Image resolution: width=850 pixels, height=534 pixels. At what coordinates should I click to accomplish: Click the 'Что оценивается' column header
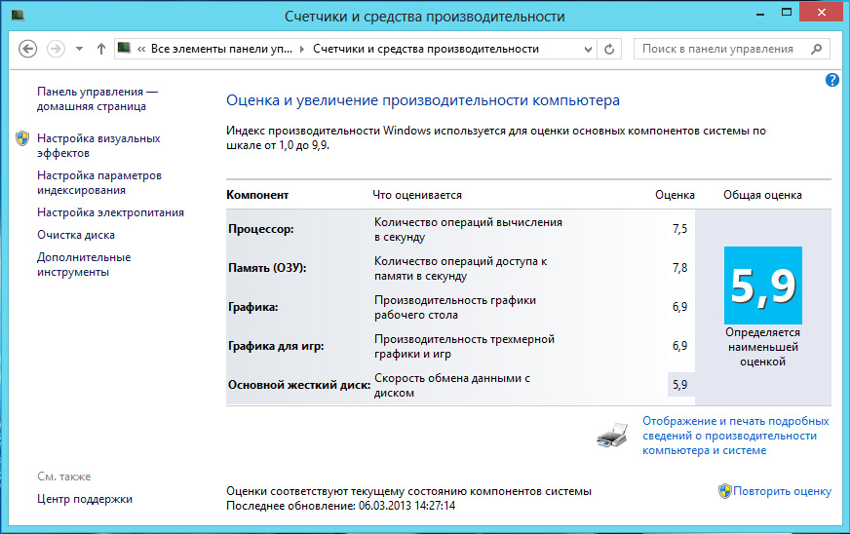tap(417, 195)
